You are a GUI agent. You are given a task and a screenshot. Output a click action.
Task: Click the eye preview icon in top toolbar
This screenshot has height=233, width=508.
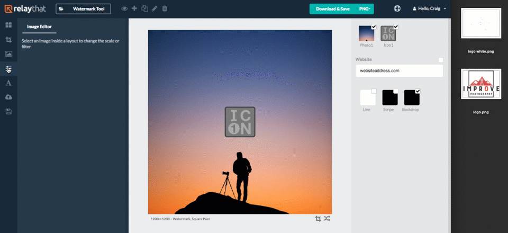coord(124,9)
